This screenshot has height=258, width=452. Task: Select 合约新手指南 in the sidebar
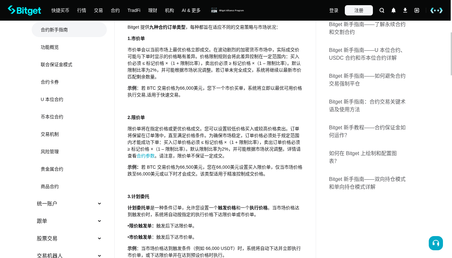pos(69,30)
